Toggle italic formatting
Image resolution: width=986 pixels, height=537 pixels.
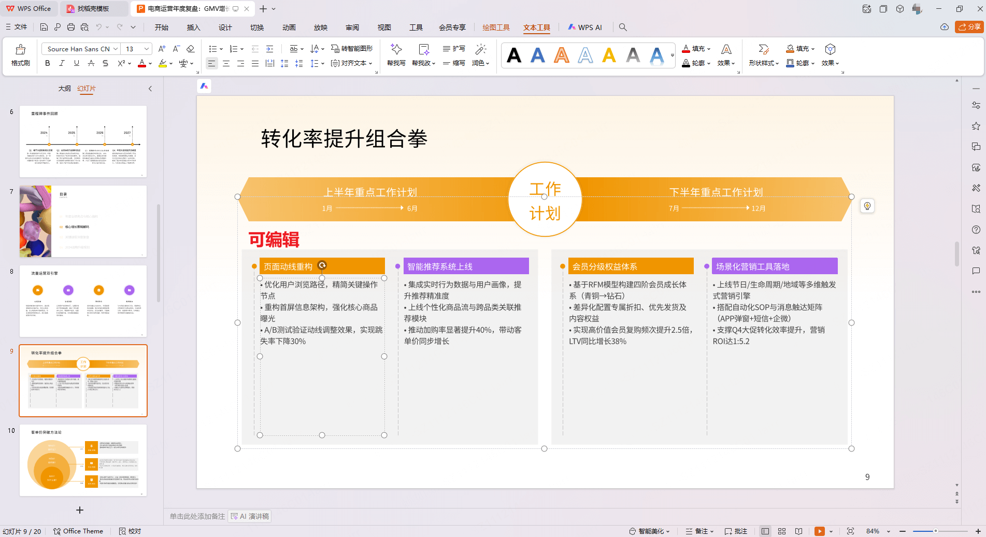click(62, 63)
